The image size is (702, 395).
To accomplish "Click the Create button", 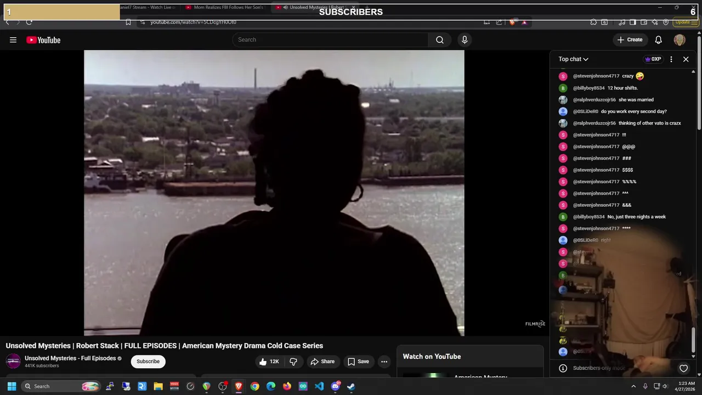I will pyautogui.click(x=630, y=39).
